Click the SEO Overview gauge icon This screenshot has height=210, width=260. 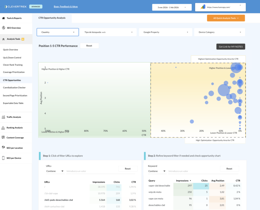click(4, 28)
